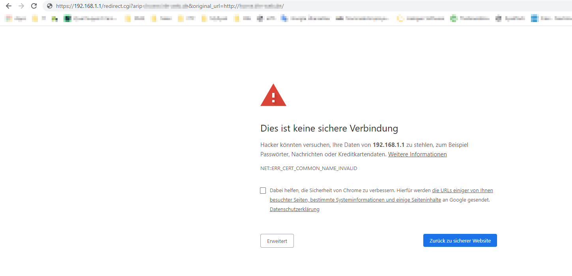Click the red warning triangle icon
The height and width of the screenshot is (276, 572).
point(273,96)
